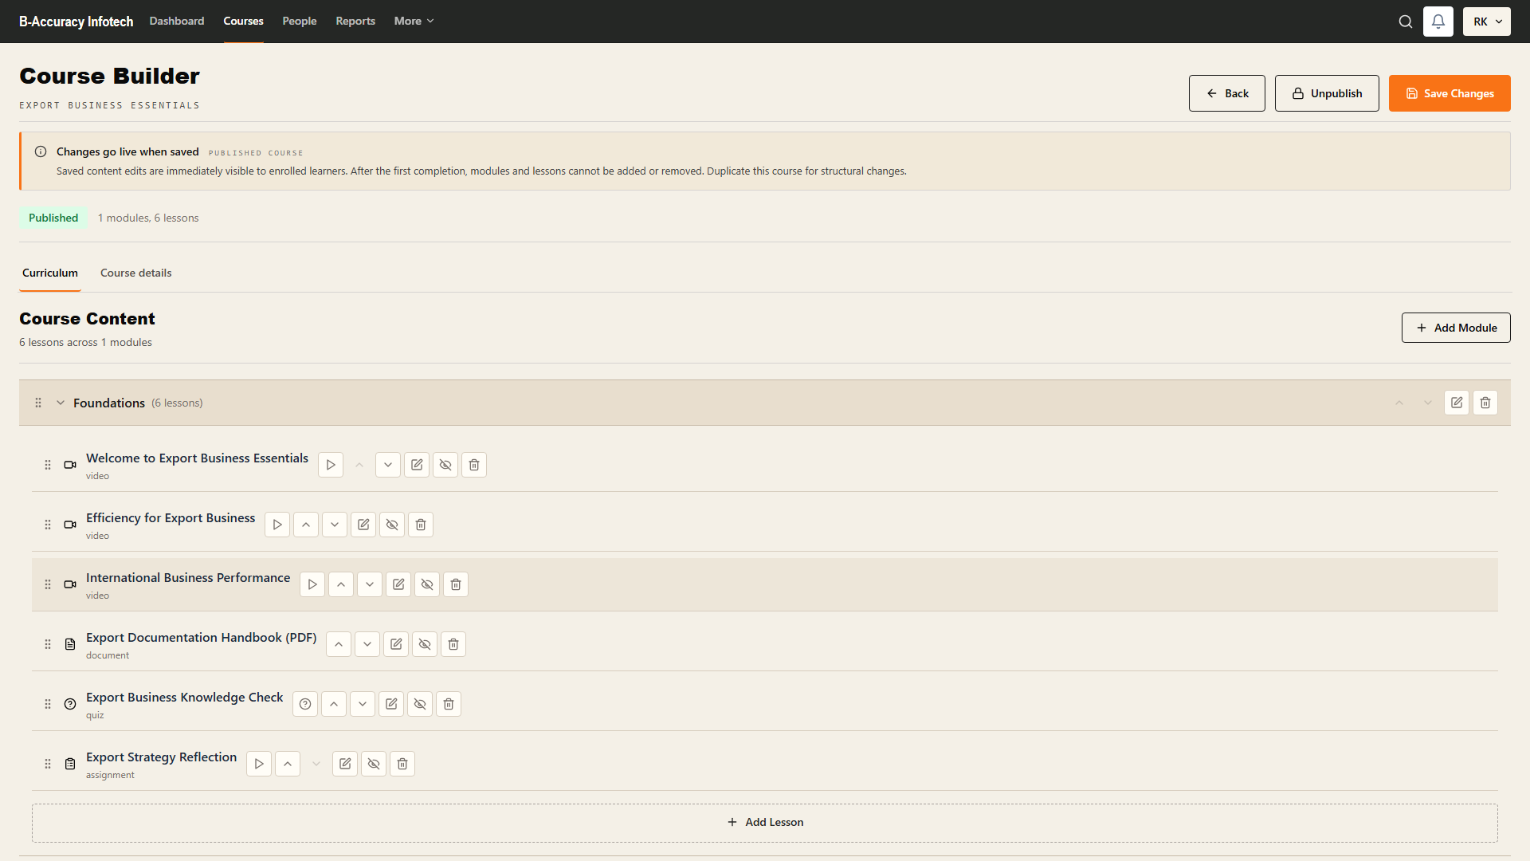Move Welcome to Export Business Essentials down
Image resolution: width=1530 pixels, height=861 pixels.
388,465
